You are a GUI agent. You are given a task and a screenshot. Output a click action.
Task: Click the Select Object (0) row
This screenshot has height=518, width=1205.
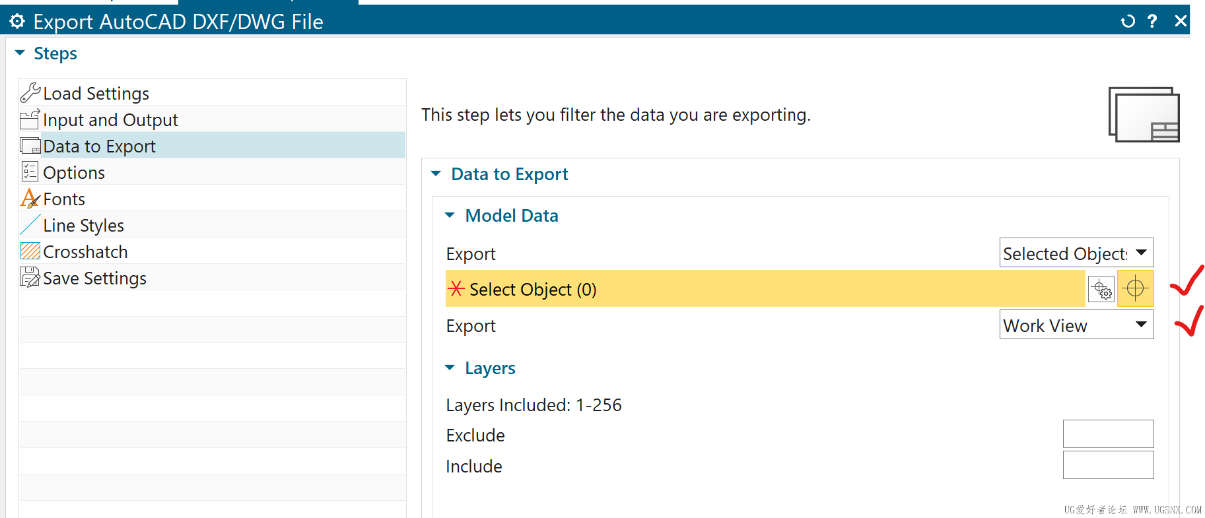(x=765, y=288)
